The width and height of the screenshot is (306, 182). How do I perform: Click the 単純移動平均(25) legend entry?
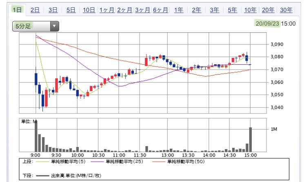(124, 161)
